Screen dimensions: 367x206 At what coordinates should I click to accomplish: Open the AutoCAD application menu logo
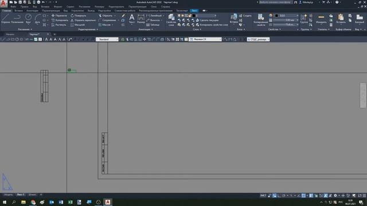click(3, 3)
